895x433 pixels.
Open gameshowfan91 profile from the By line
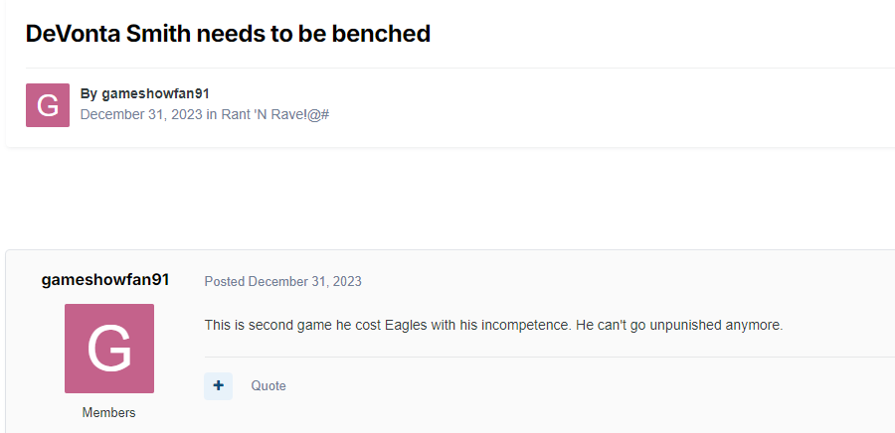(155, 93)
